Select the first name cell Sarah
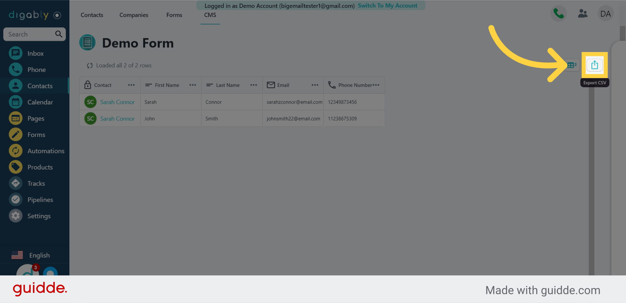The height and width of the screenshot is (303, 626). pyautogui.click(x=171, y=102)
